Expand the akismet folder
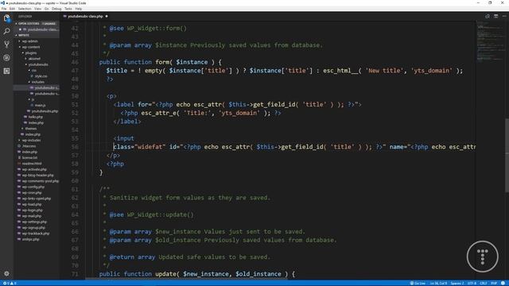The image size is (509, 286). [x=33, y=59]
